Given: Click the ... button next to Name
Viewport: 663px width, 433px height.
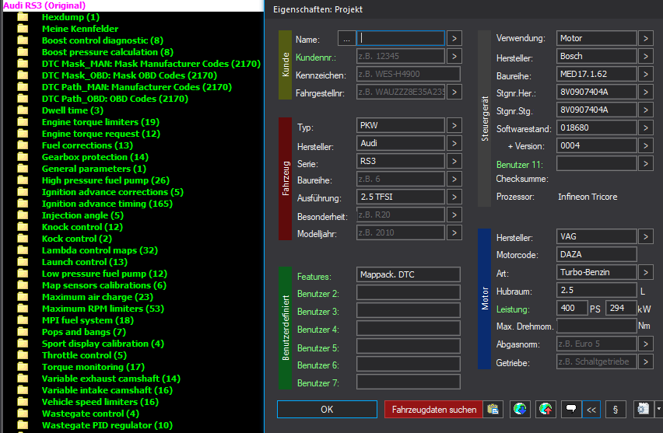Looking at the screenshot, I should [346, 38].
